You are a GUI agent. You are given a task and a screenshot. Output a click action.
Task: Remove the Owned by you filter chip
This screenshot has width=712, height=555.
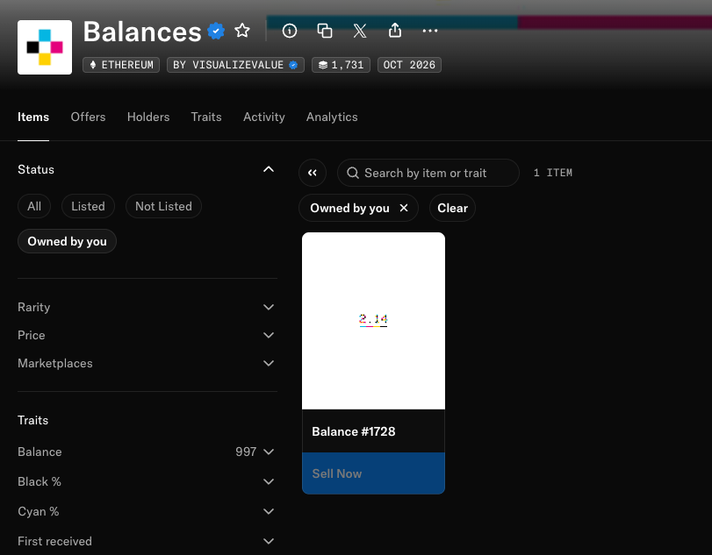point(404,208)
